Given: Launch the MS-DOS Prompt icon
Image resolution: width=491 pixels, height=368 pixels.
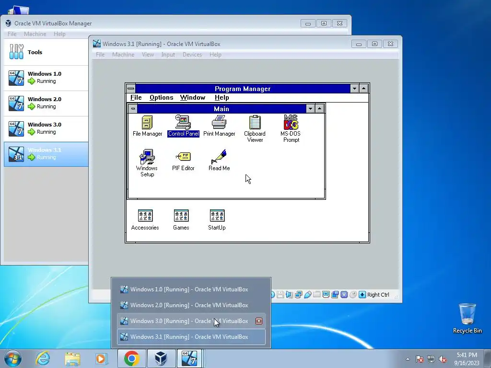Looking at the screenshot, I should coord(291,128).
